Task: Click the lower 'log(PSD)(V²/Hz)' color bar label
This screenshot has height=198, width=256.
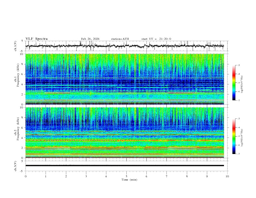Action: pos(242,137)
